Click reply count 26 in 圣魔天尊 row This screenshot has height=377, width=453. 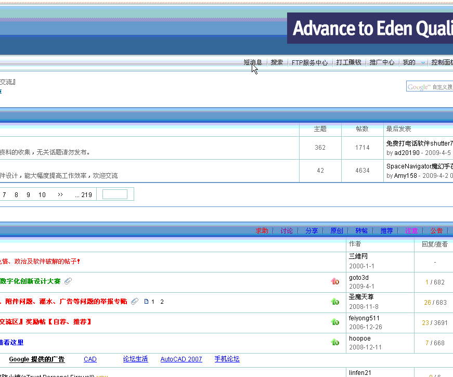point(428,303)
